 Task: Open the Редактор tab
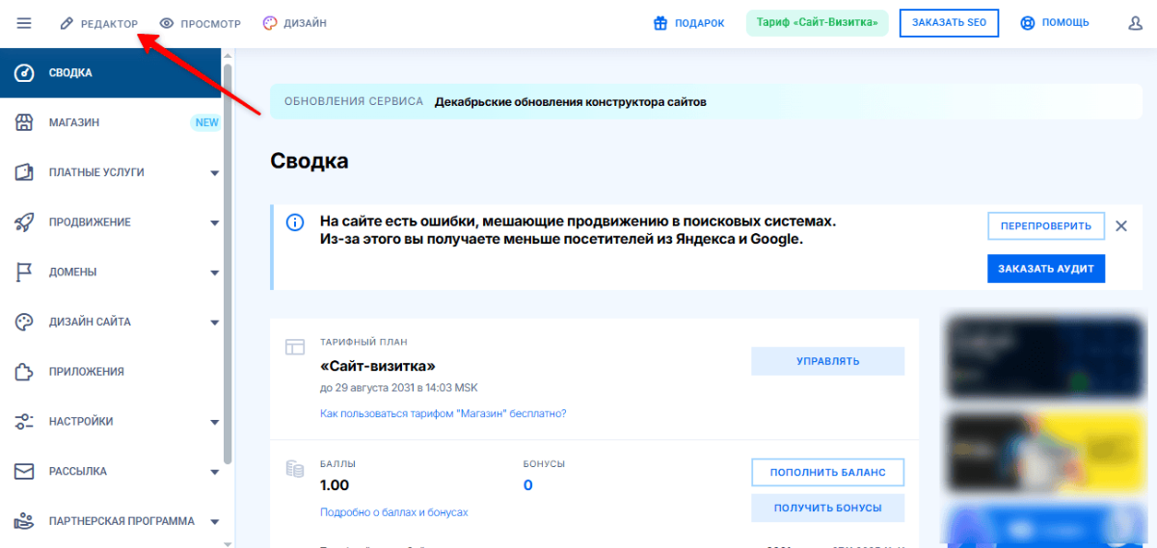coord(98,23)
